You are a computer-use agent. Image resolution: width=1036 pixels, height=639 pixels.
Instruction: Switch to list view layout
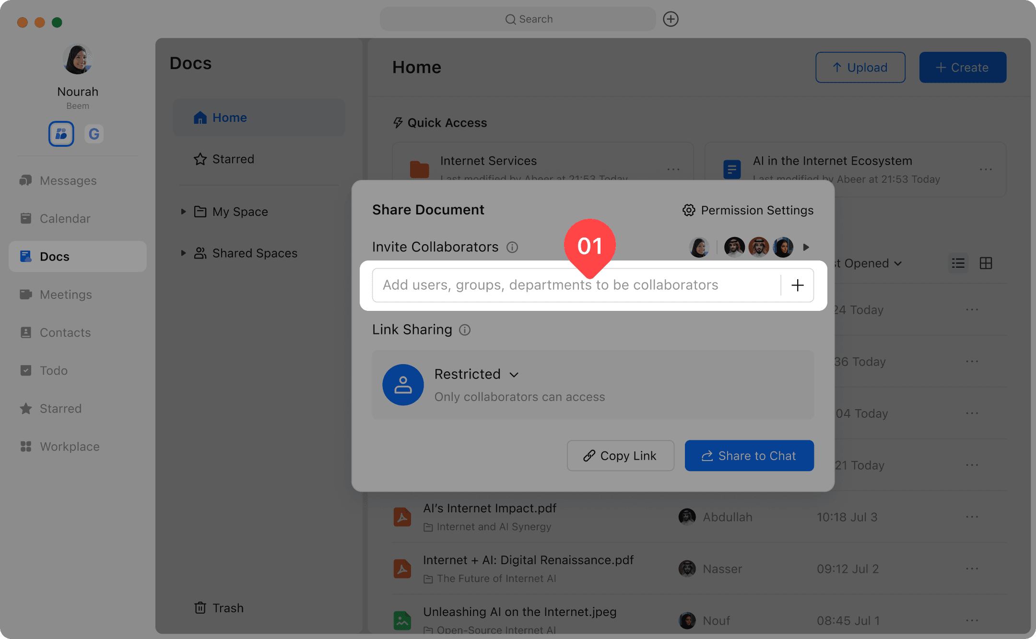click(x=958, y=263)
